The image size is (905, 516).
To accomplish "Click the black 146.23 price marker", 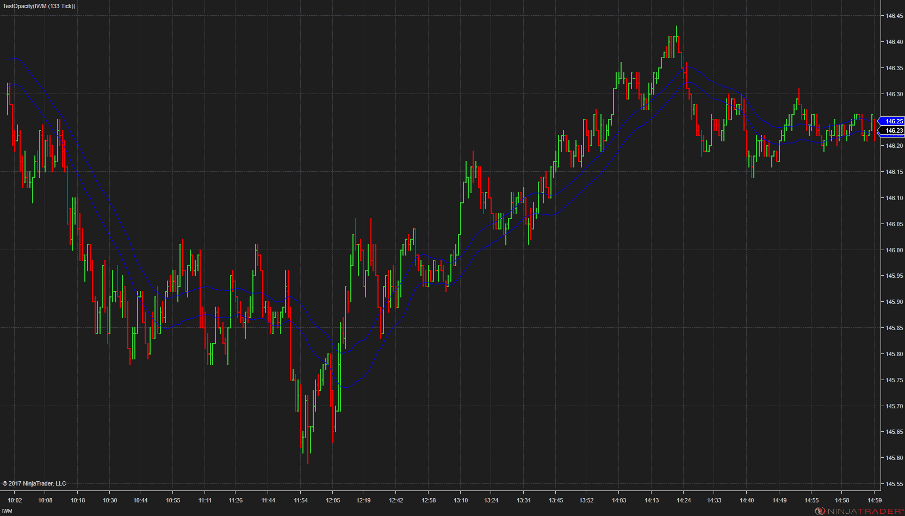I will click(892, 130).
